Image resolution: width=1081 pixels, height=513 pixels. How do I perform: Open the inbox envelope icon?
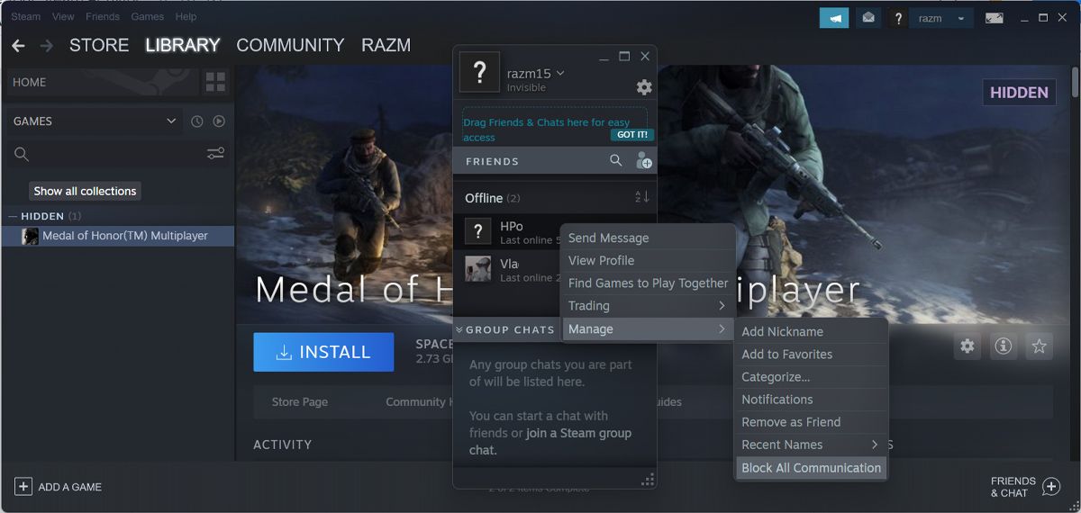pyautogui.click(x=868, y=18)
